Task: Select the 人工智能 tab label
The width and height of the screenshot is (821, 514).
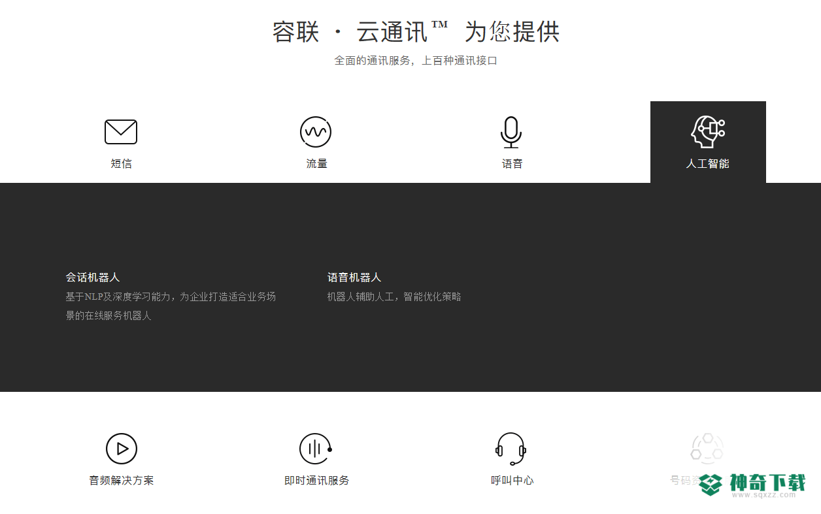Action: [x=707, y=164]
